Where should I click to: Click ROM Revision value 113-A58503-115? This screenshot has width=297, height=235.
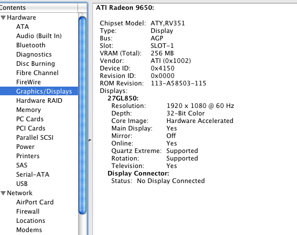pyautogui.click(x=179, y=83)
